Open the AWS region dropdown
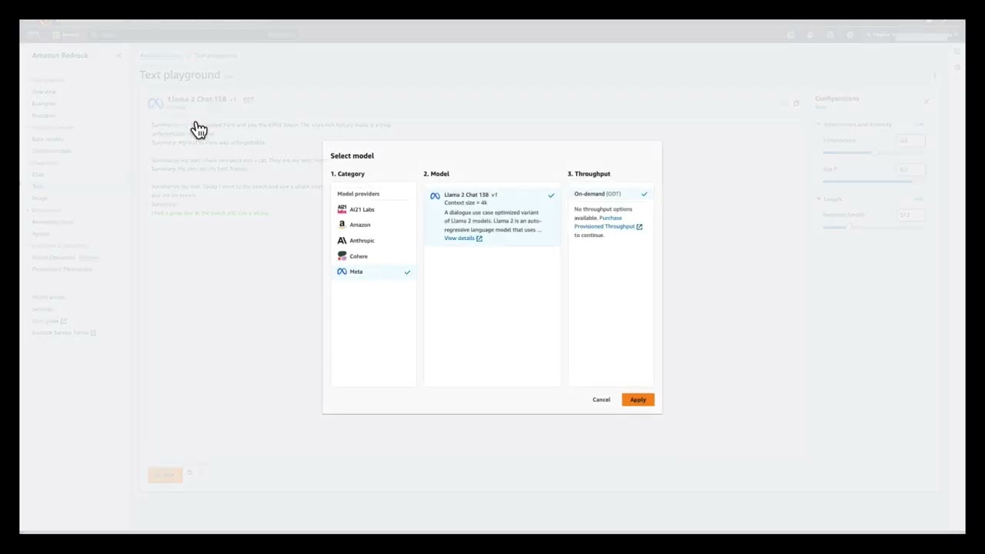Image resolution: width=985 pixels, height=554 pixels. point(880,35)
